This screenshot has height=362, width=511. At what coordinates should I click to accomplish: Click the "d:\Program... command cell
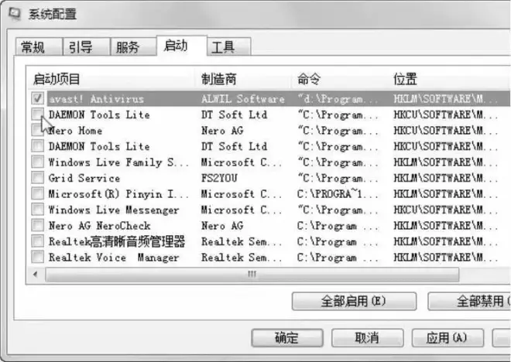click(x=338, y=99)
